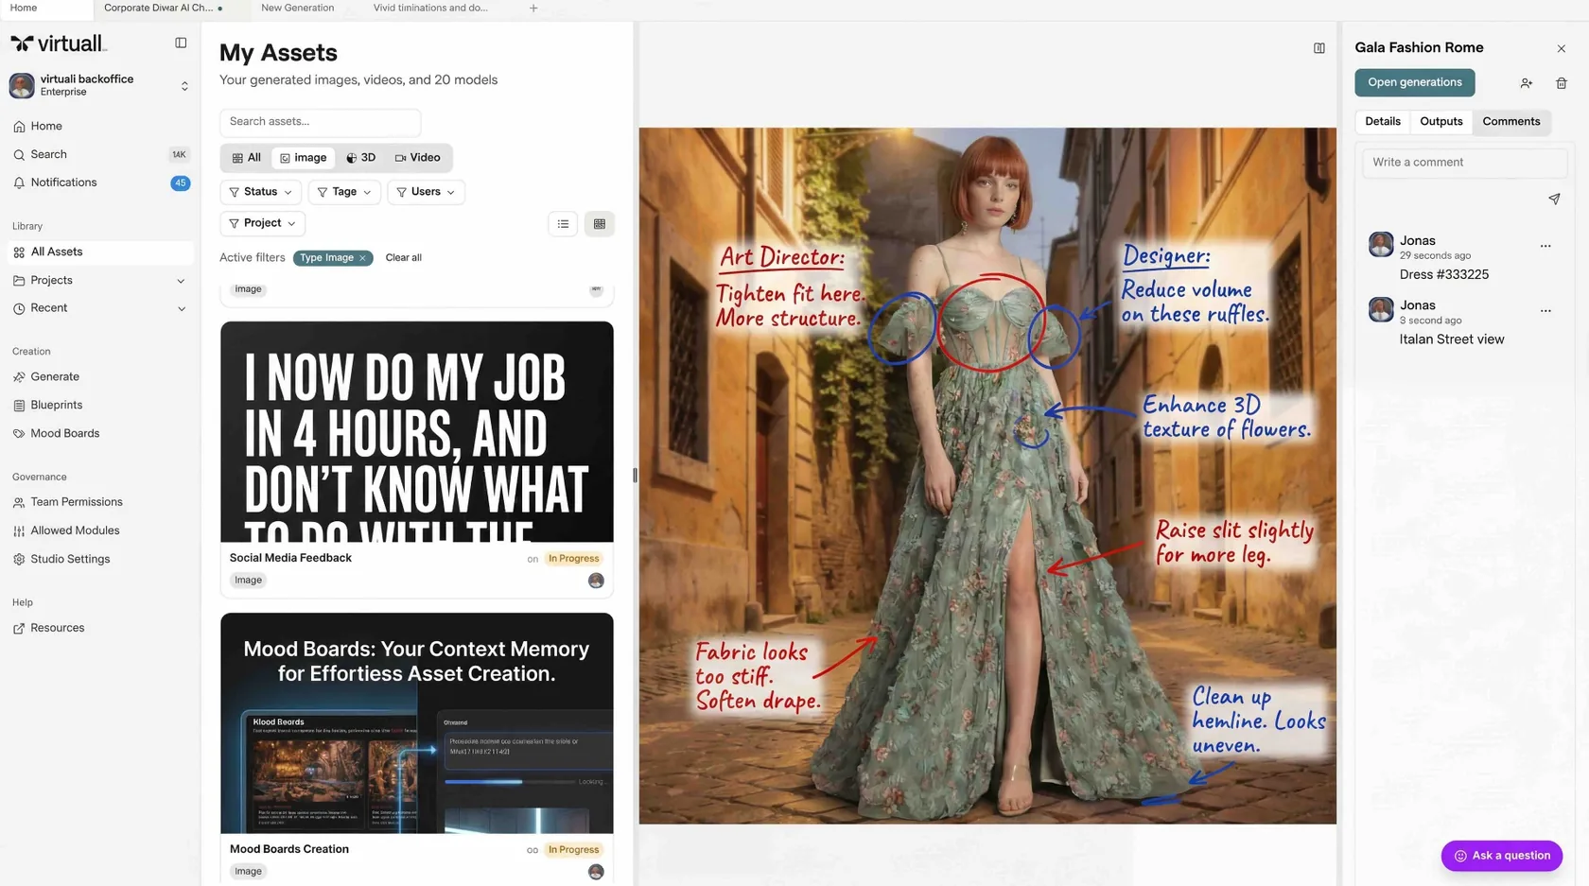Open the Tage filter dropdown

click(x=344, y=192)
